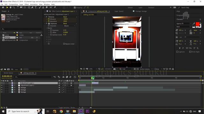
Task: Select the Pen tool
Action: [32, 8]
